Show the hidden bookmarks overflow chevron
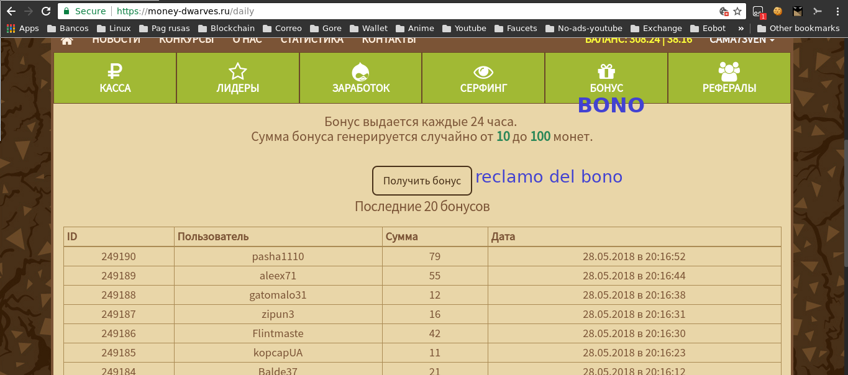The height and width of the screenshot is (375, 848). click(741, 28)
